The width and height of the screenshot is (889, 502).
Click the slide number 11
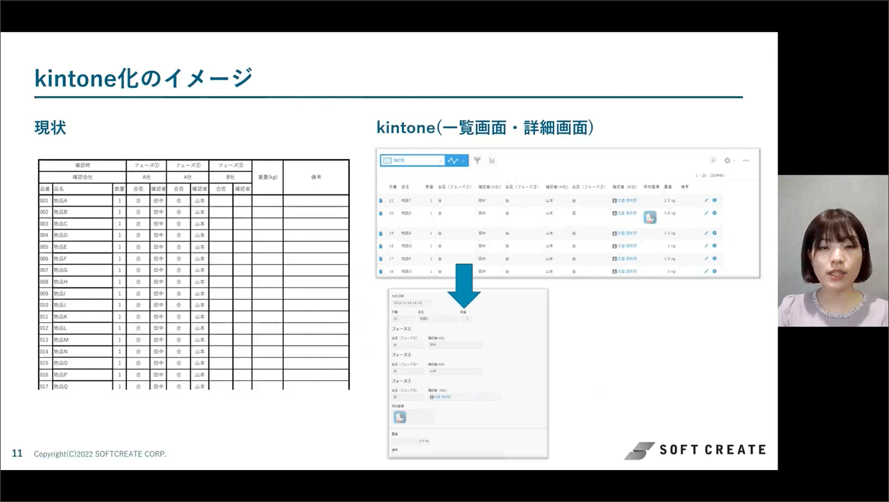tap(18, 453)
